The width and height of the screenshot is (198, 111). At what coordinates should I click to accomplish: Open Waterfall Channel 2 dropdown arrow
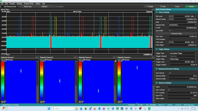pos(75,57)
